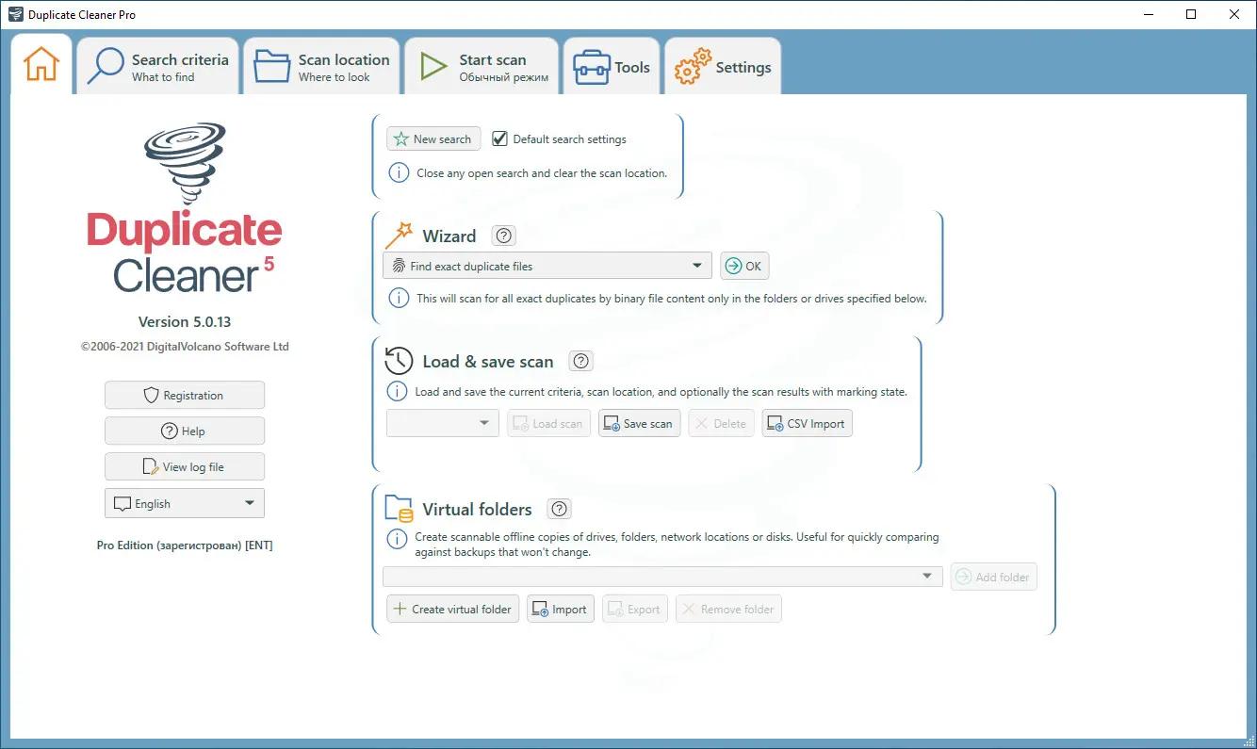Image resolution: width=1257 pixels, height=749 pixels.
Task: Click the info icon beside Close any open search
Action: tap(400, 173)
